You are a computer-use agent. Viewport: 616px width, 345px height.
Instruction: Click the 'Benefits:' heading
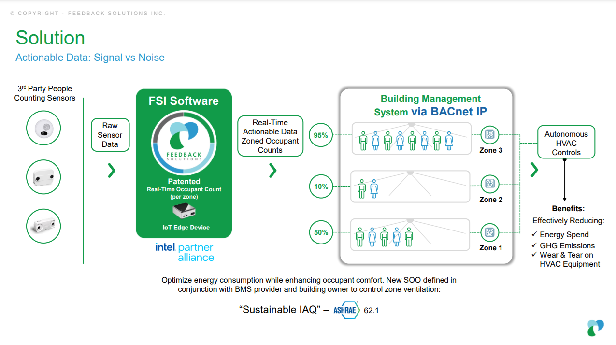568,209
